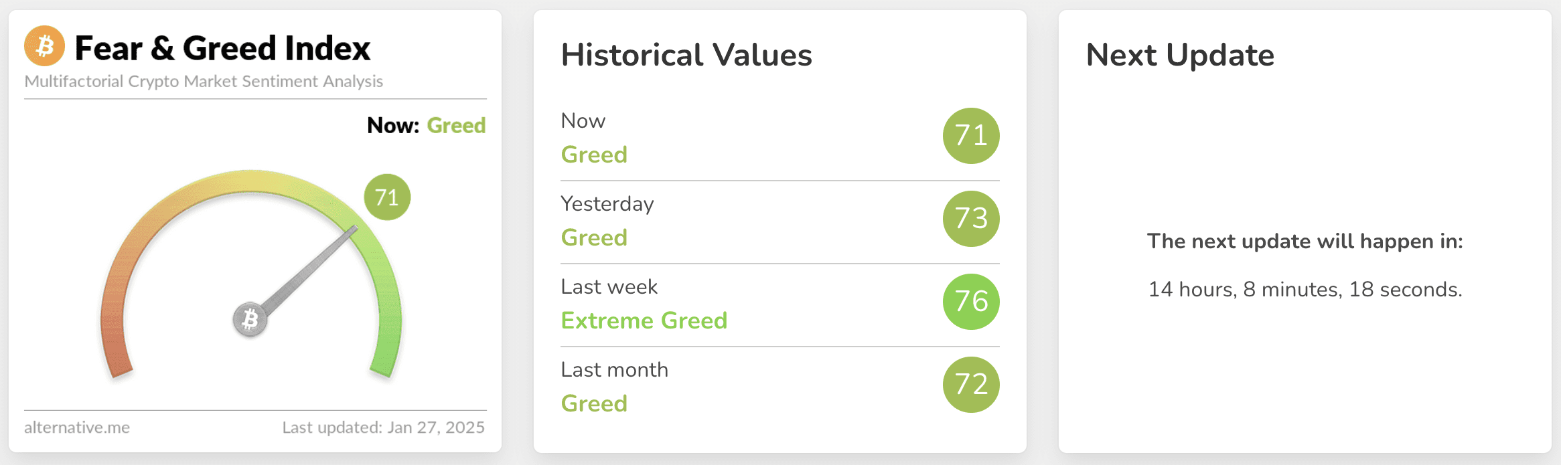This screenshot has height=465, width=1561.
Task: Click the 71 badge on the gauge
Action: (x=387, y=197)
